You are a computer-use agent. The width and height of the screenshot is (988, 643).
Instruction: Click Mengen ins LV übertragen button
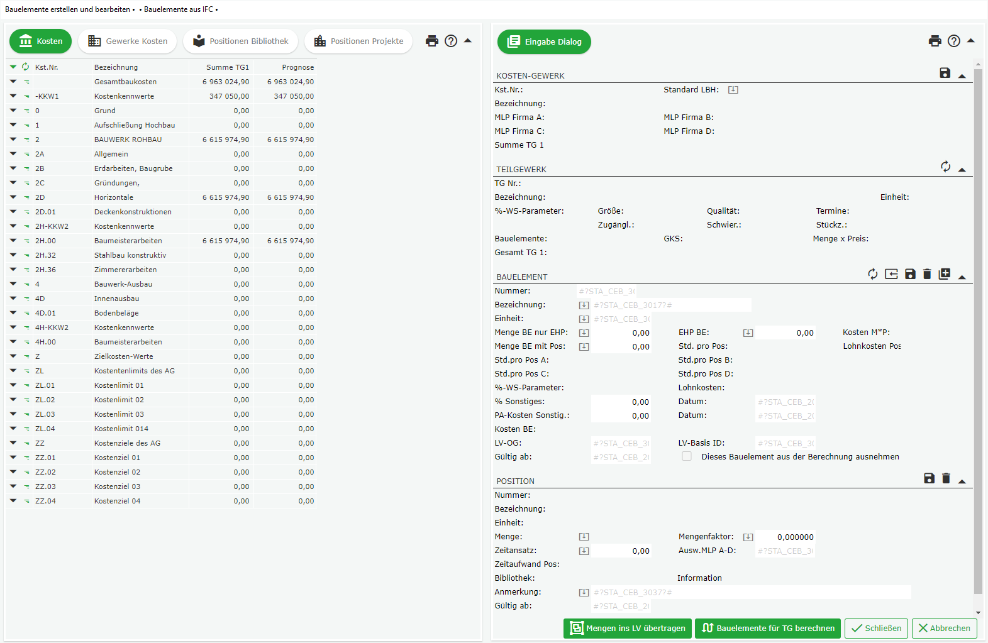coord(627,628)
